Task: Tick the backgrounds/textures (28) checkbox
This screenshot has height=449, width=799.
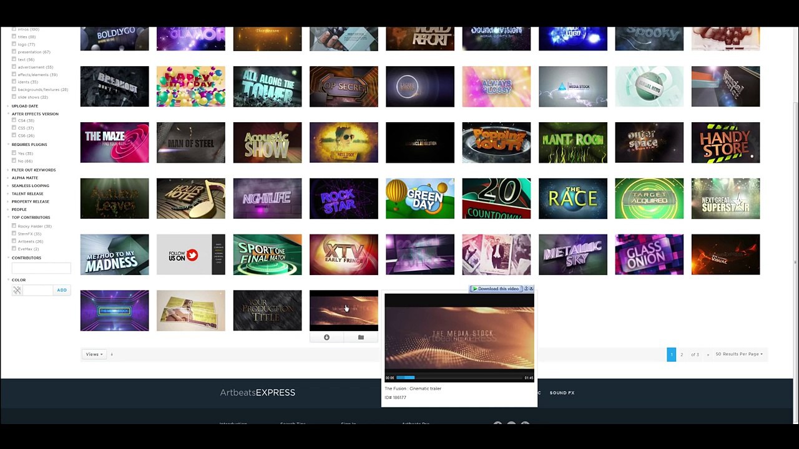Action: (14, 89)
